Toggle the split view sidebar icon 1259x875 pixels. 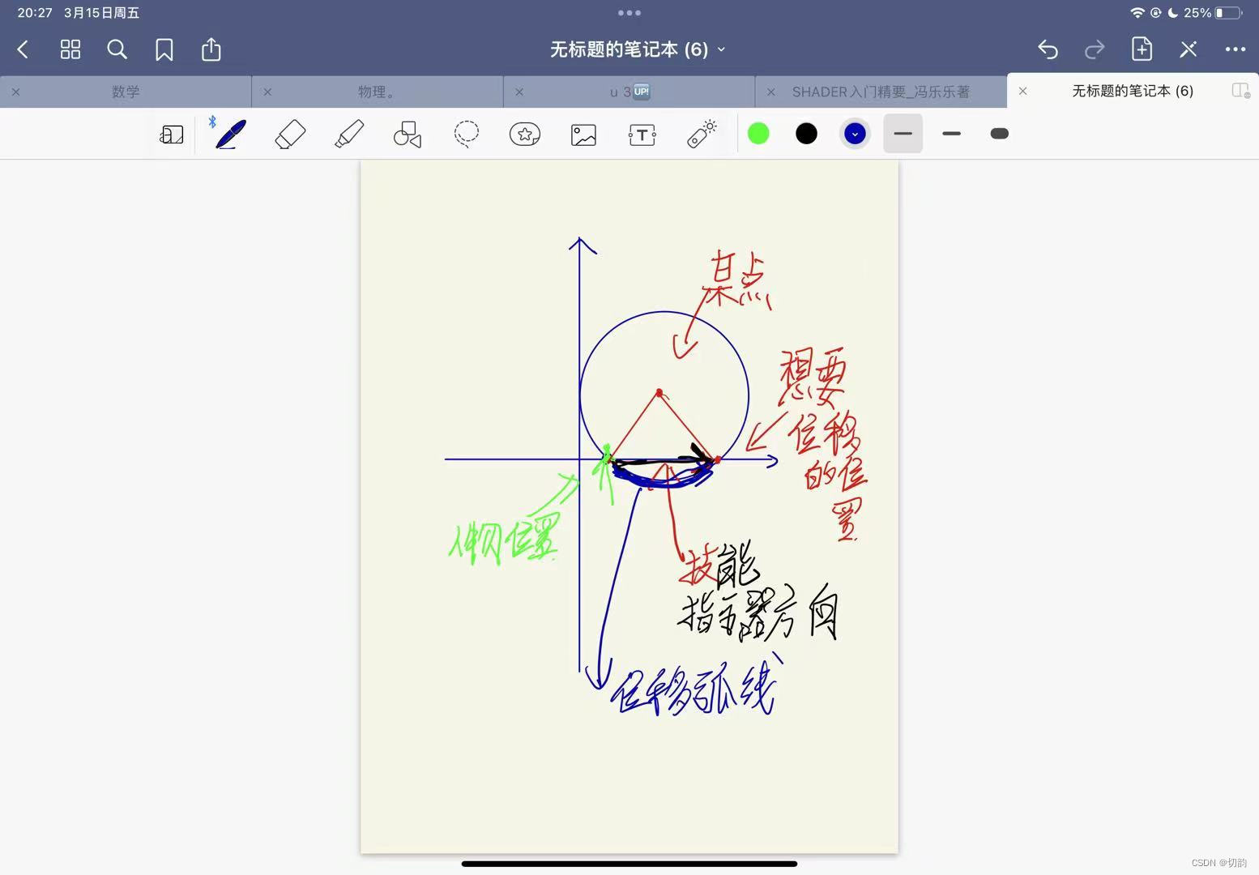[x=1240, y=91]
